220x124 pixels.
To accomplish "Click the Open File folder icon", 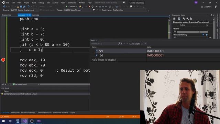I will (18, 7).
